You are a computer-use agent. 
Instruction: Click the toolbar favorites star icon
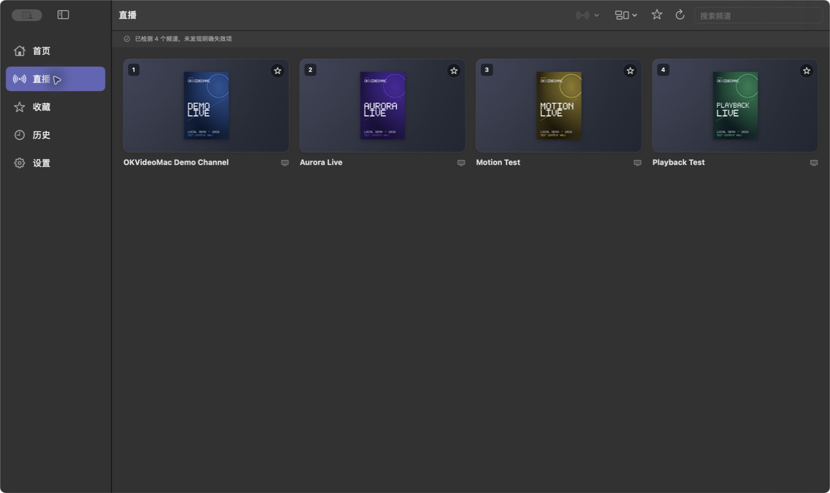pos(657,14)
